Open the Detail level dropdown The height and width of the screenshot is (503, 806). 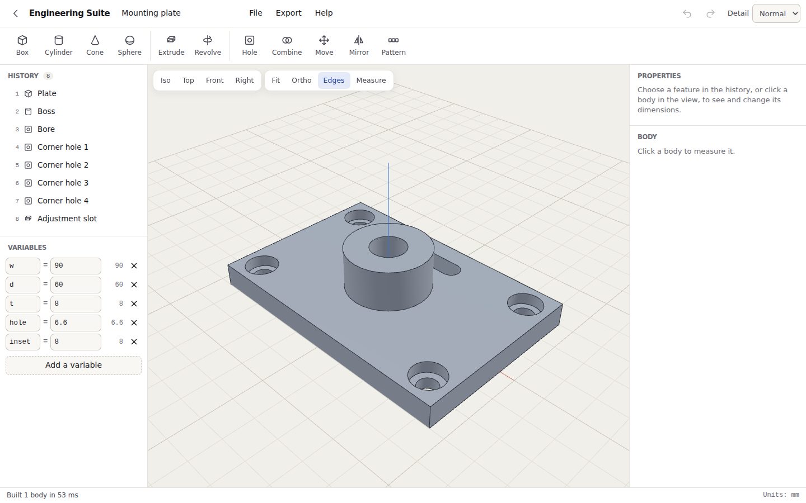776,13
